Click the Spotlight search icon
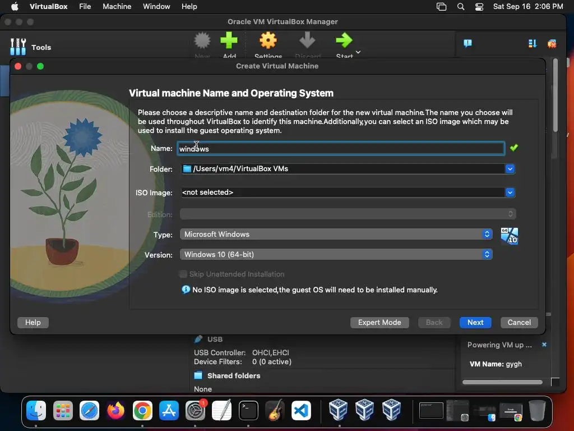 coord(461,7)
